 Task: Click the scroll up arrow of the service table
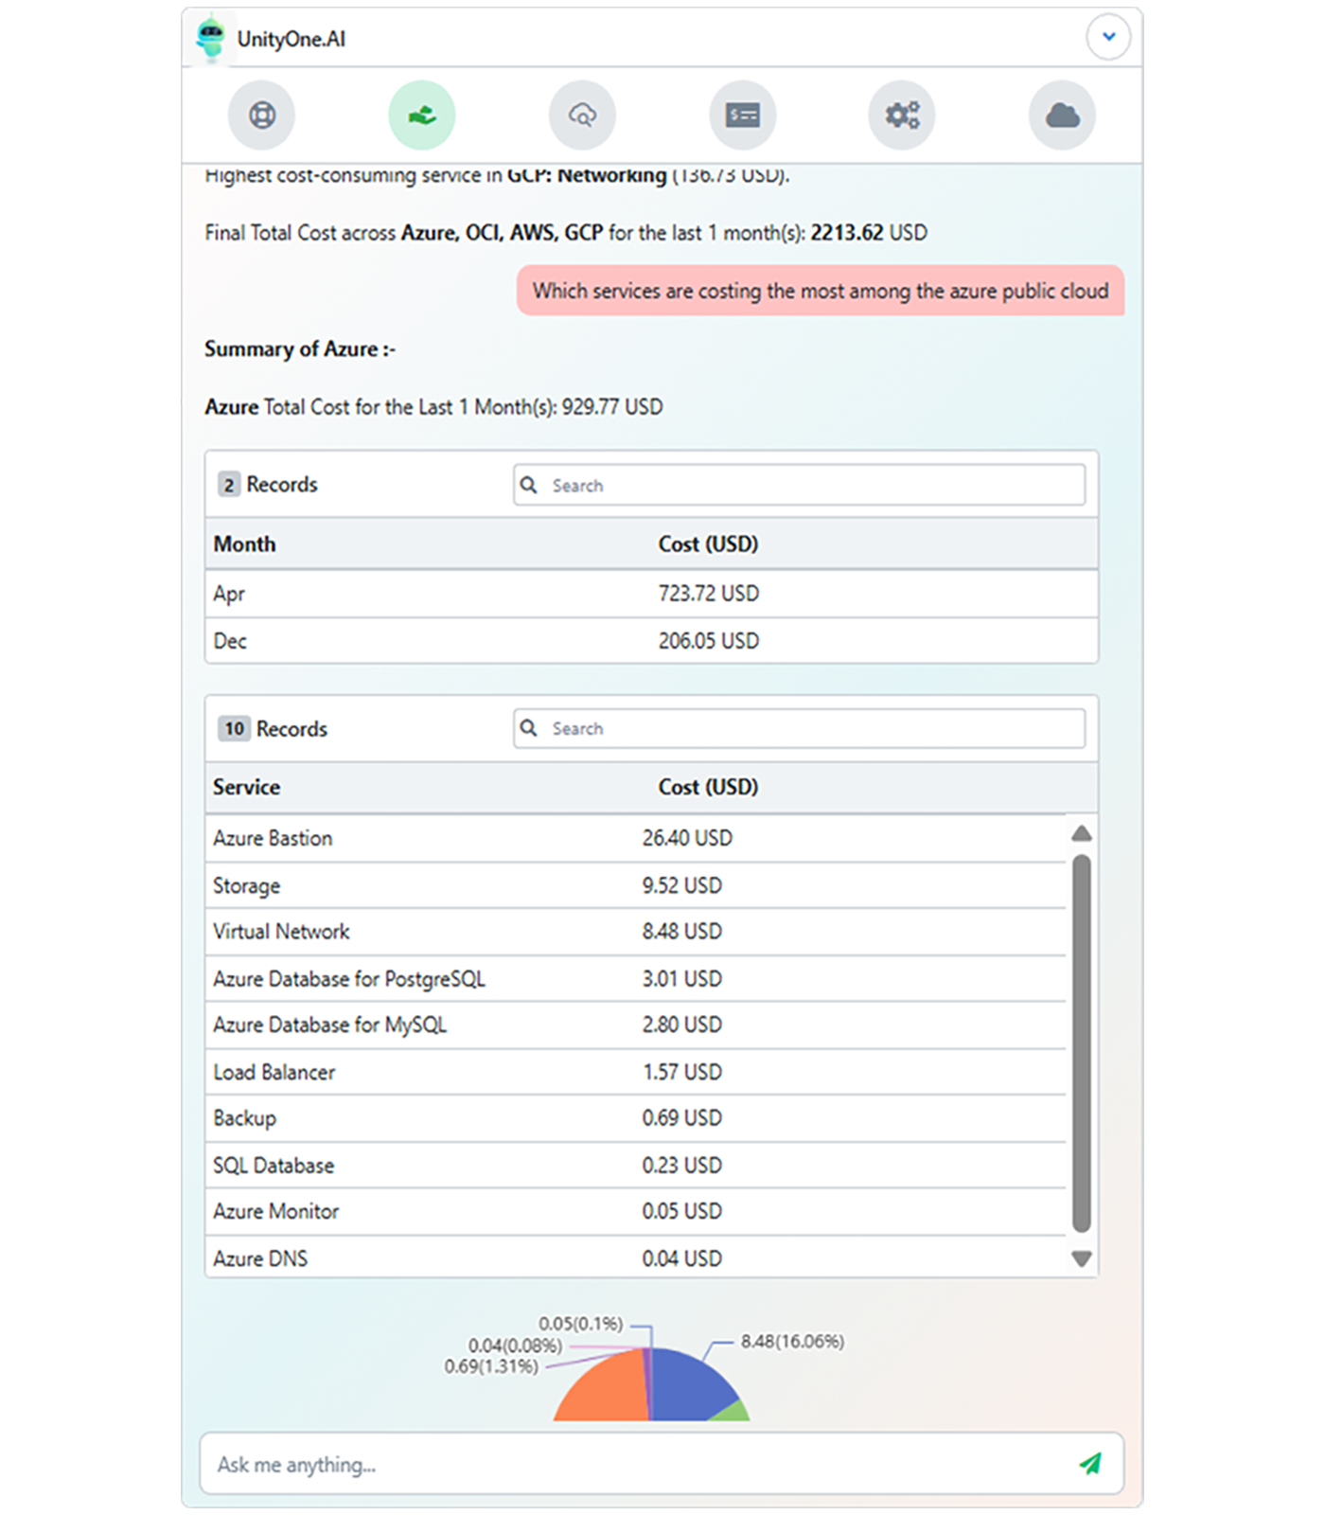pos(1082,833)
